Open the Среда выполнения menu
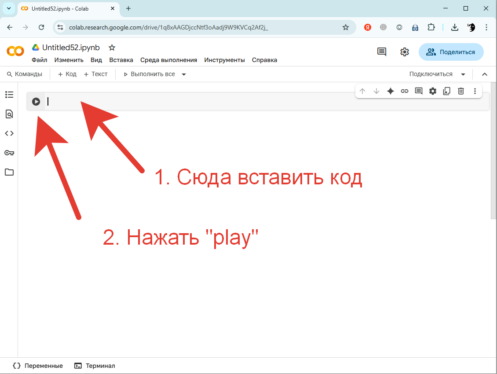Image resolution: width=497 pixels, height=374 pixels. pos(168,59)
